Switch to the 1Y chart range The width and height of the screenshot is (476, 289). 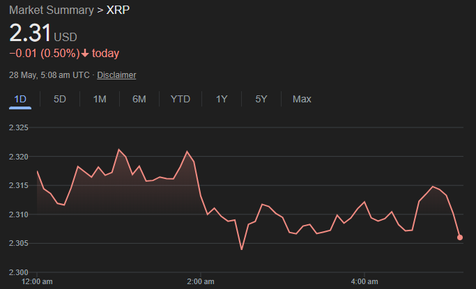222,99
